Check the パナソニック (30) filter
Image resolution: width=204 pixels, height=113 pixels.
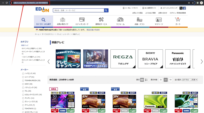pyautogui.click(x=23, y=87)
